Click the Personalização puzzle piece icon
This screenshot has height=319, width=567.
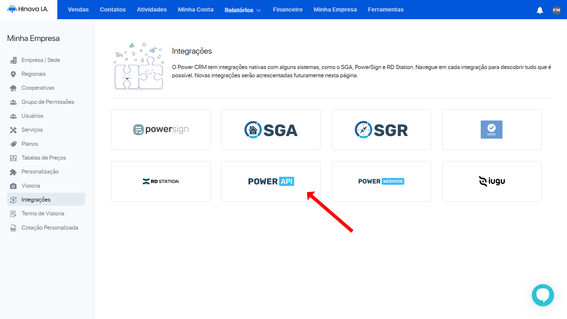tap(13, 172)
